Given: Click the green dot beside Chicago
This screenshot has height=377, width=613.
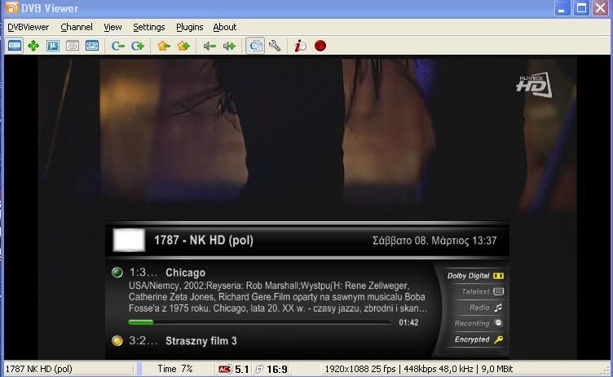Looking at the screenshot, I should click(x=117, y=273).
